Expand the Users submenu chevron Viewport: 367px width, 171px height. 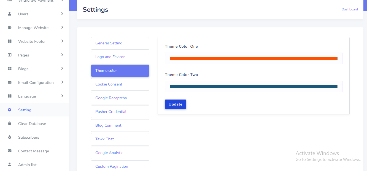(62, 14)
